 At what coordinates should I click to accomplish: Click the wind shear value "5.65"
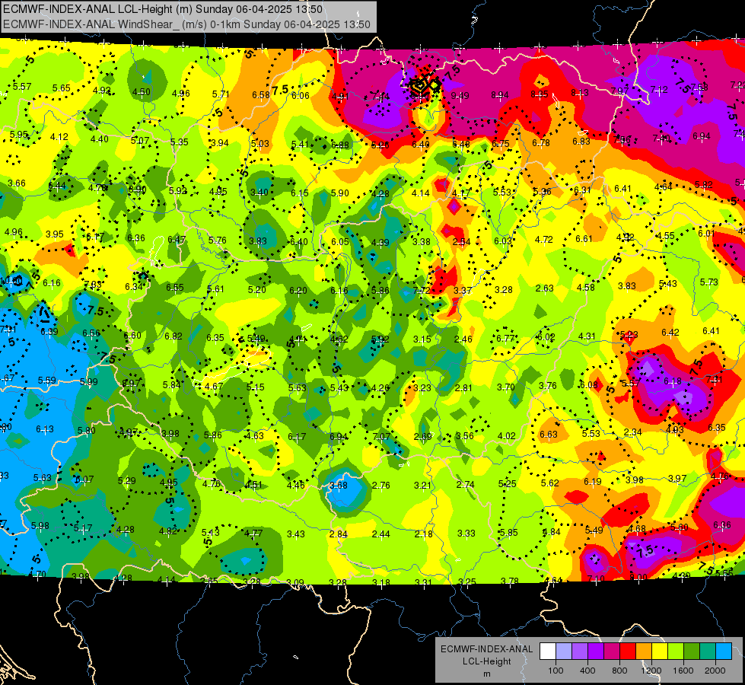tap(62, 88)
